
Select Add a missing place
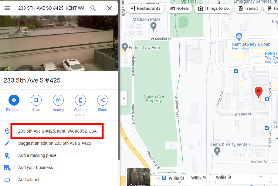[x=37, y=155]
